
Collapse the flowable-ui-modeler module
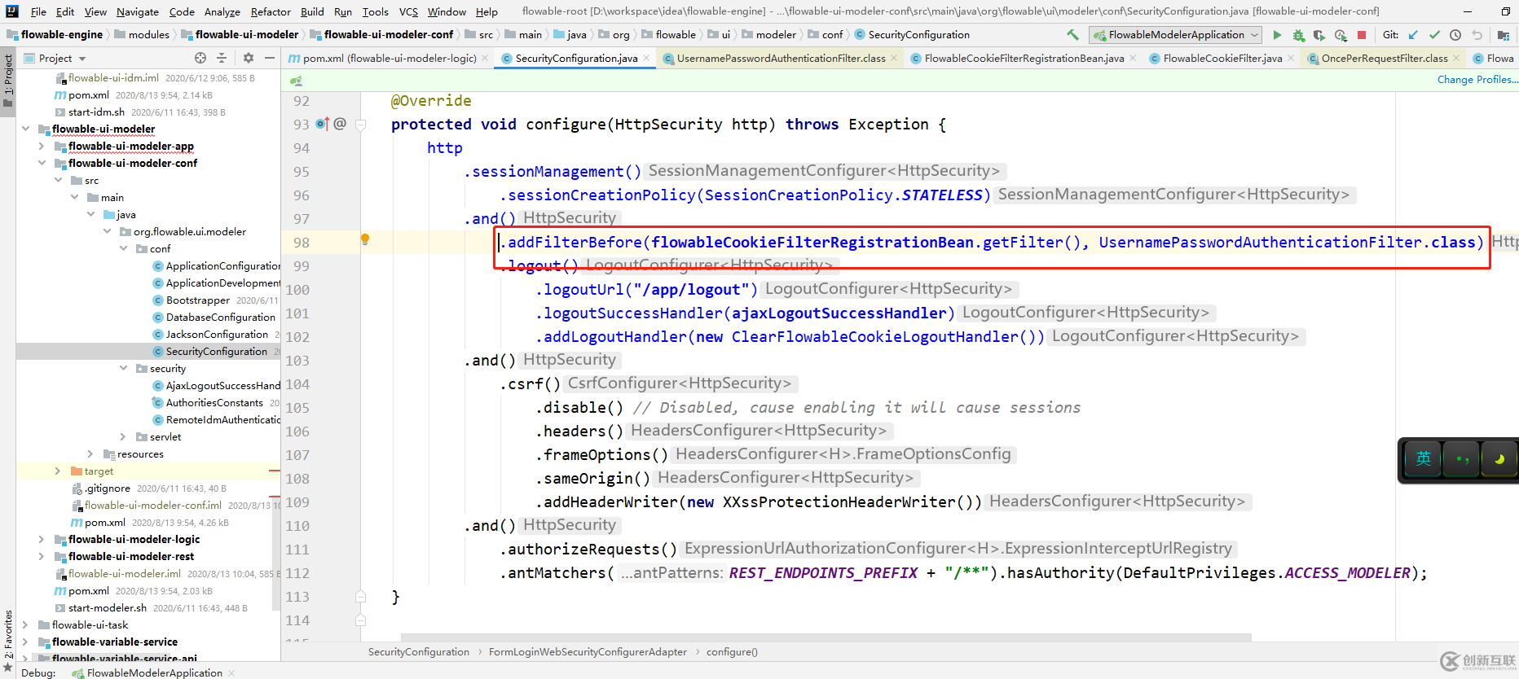click(25, 129)
